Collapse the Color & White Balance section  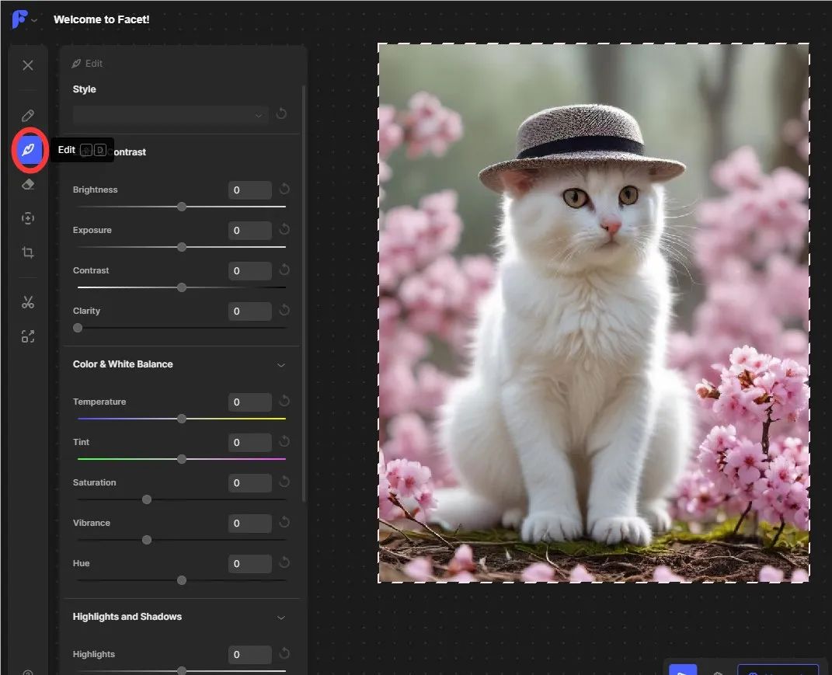(281, 364)
